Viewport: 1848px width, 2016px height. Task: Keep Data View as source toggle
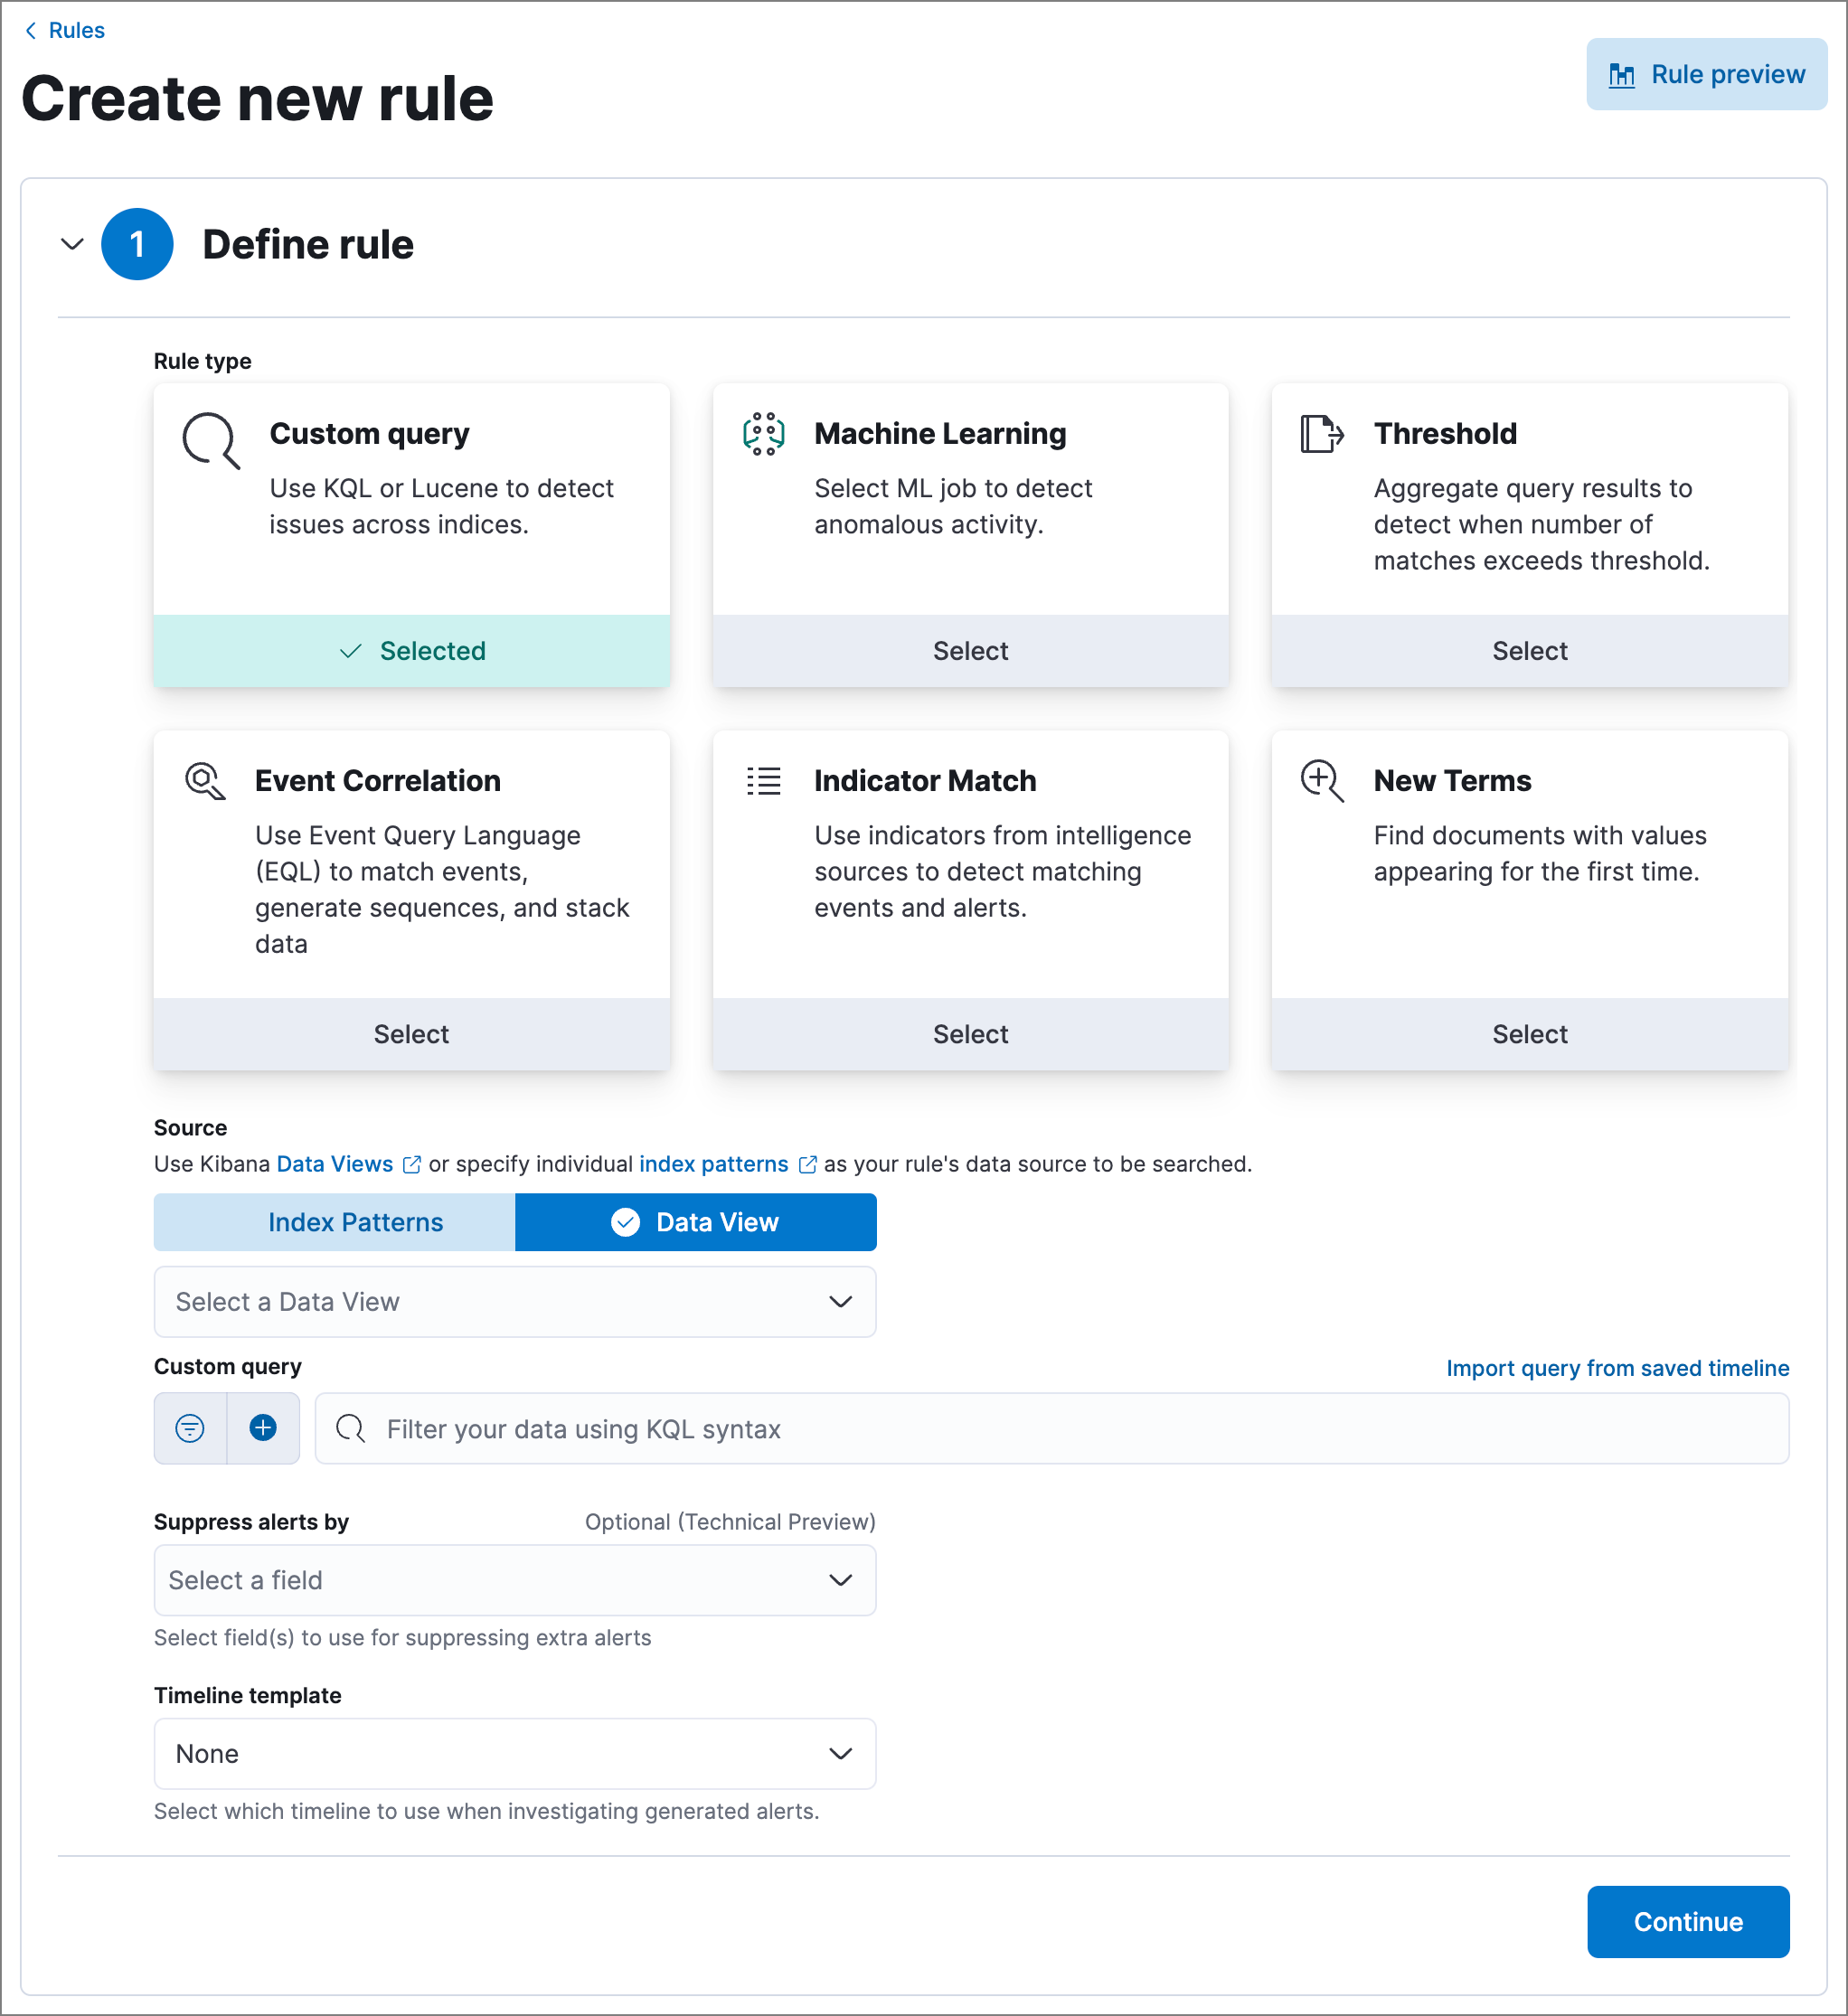tap(695, 1221)
